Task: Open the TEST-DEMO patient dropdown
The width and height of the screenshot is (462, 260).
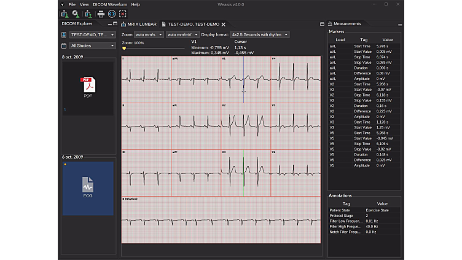Action: click(92, 35)
